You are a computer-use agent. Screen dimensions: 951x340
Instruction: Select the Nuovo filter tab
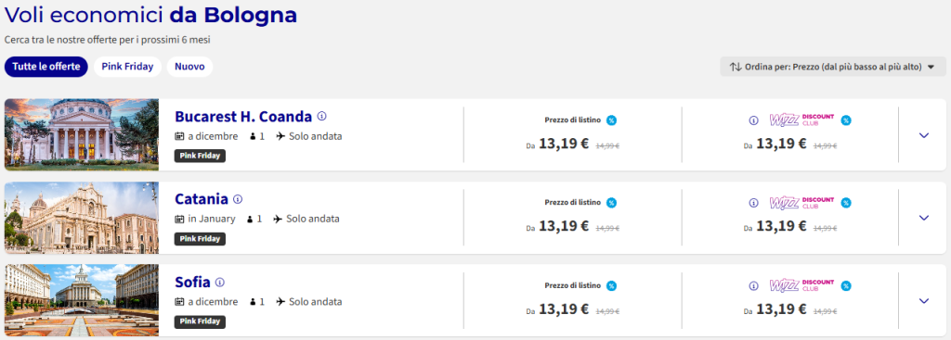point(189,67)
